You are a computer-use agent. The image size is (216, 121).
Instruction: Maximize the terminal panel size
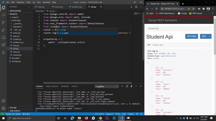point(136,86)
